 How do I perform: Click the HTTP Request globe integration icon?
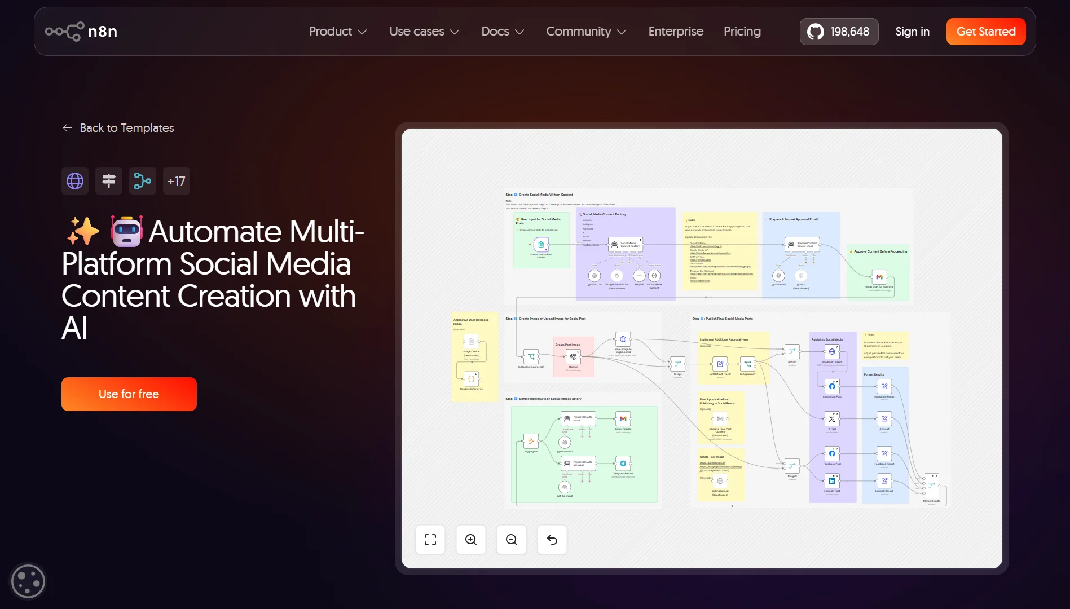(75, 181)
